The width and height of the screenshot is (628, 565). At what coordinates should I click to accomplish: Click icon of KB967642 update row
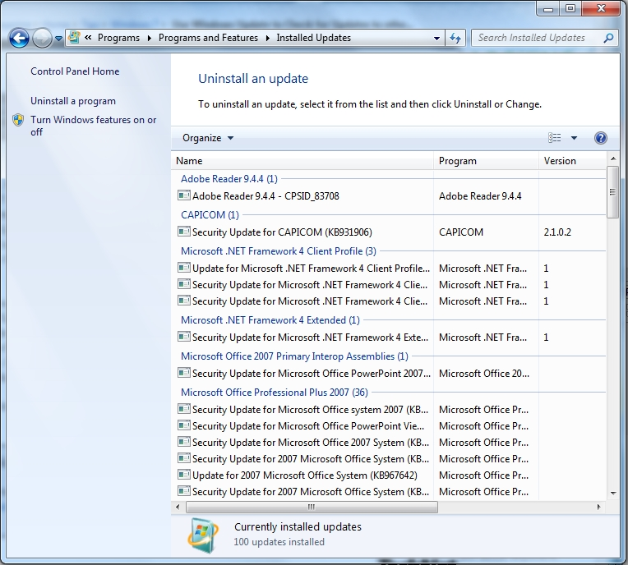coord(184,474)
